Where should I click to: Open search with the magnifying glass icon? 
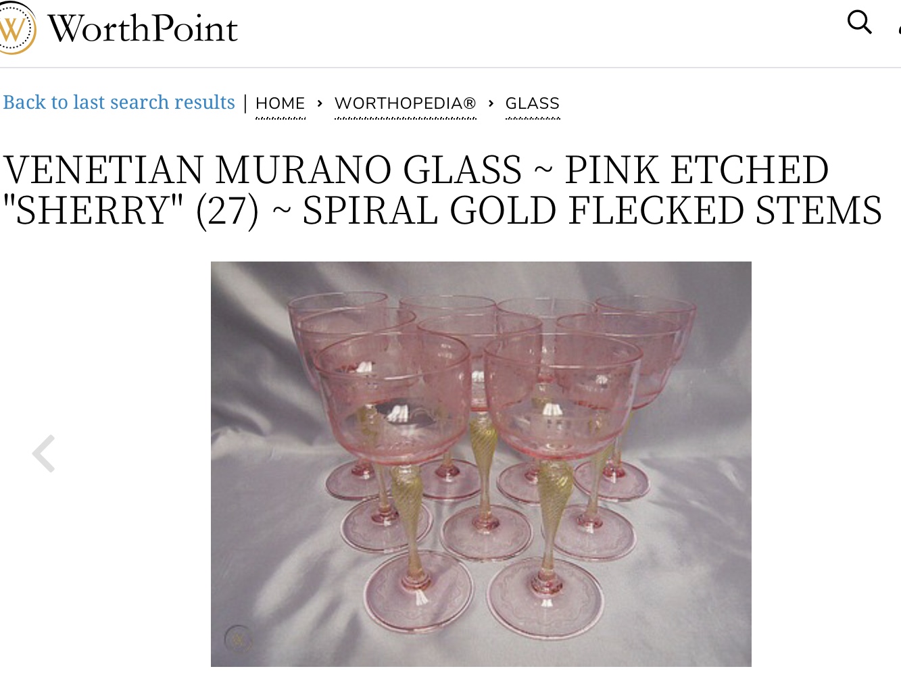(x=859, y=23)
